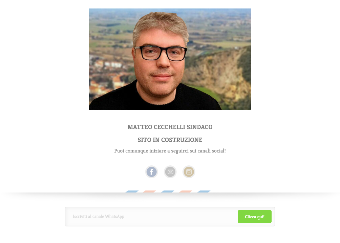Click the man's gray hair in the photo
This screenshot has width=340, height=243.
161,24
